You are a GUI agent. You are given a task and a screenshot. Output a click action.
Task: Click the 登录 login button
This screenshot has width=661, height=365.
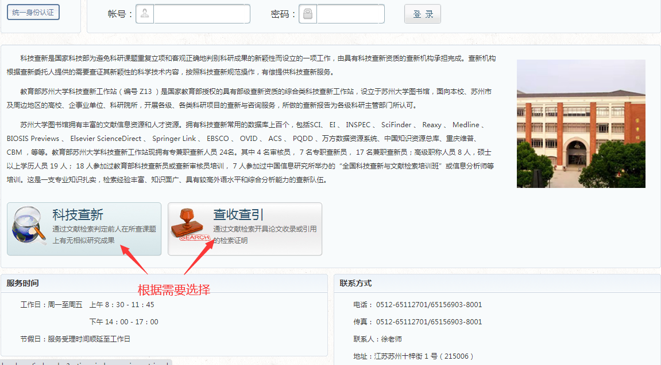coord(423,14)
